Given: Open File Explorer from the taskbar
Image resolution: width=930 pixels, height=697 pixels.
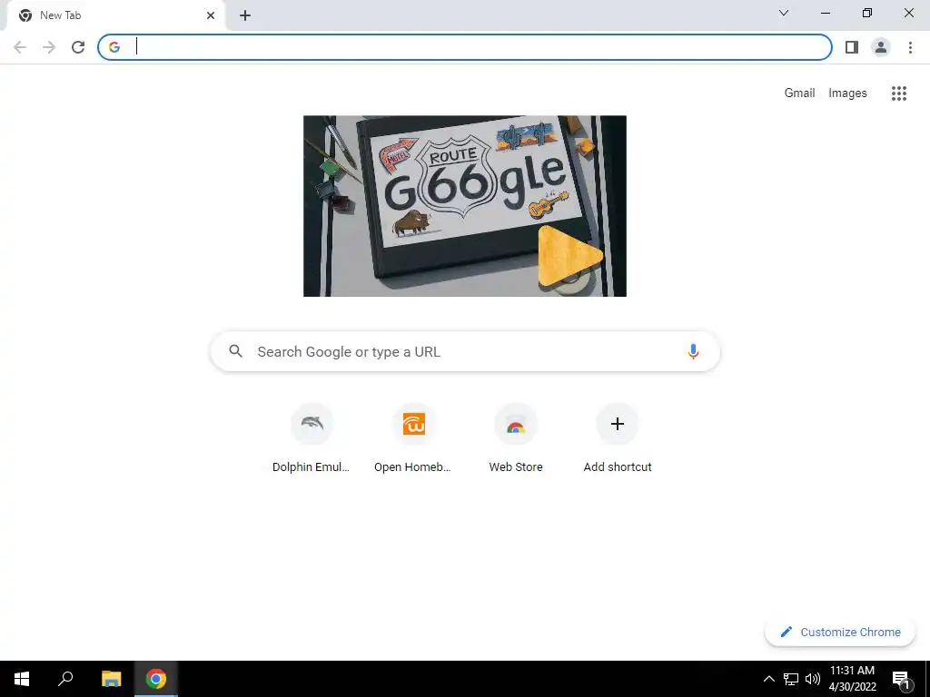Looking at the screenshot, I should tap(111, 679).
